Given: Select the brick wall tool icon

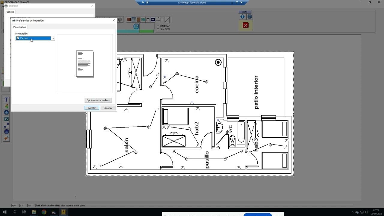Looking at the screenshot, I should point(129,19).
